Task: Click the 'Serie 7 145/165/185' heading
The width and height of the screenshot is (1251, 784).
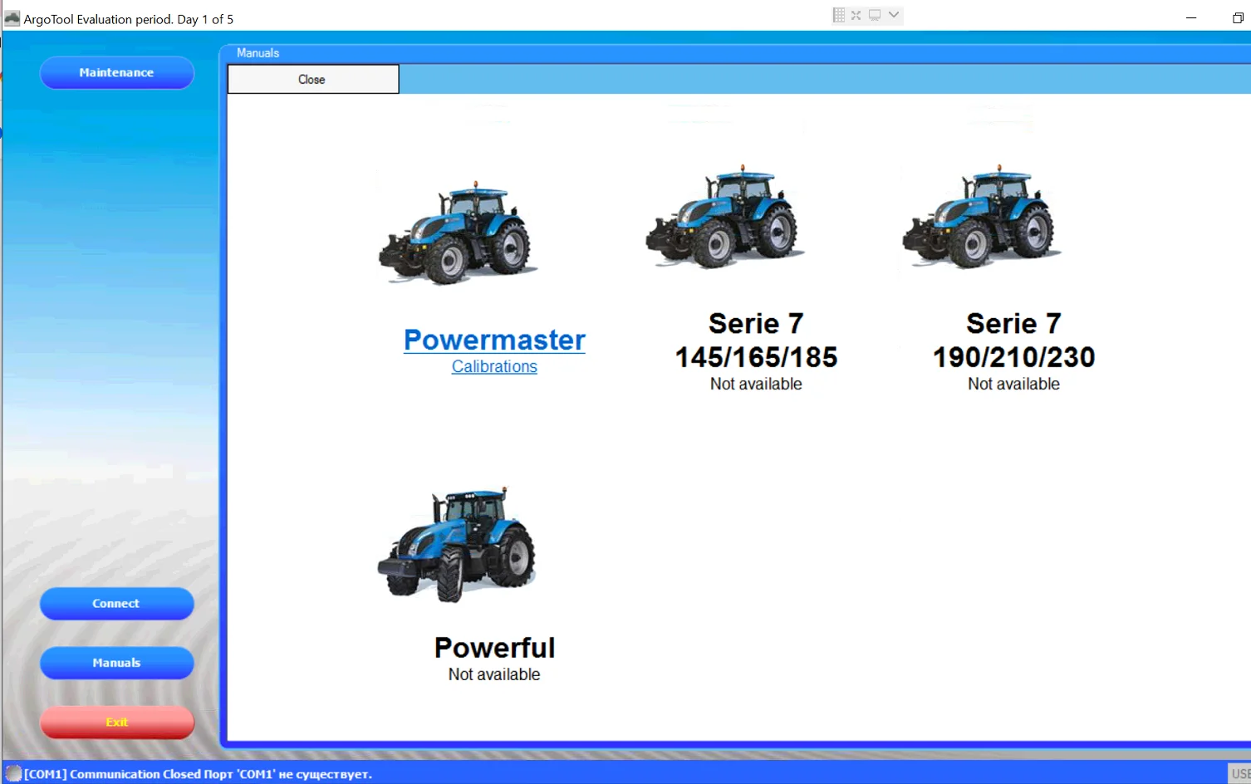Action: coord(756,340)
